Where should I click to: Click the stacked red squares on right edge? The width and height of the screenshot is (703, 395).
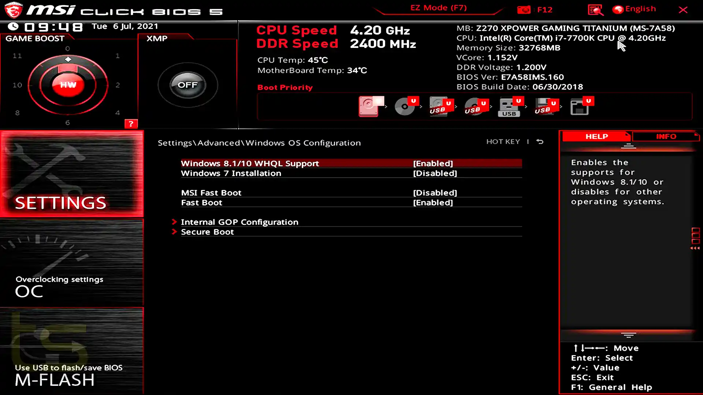point(696,236)
